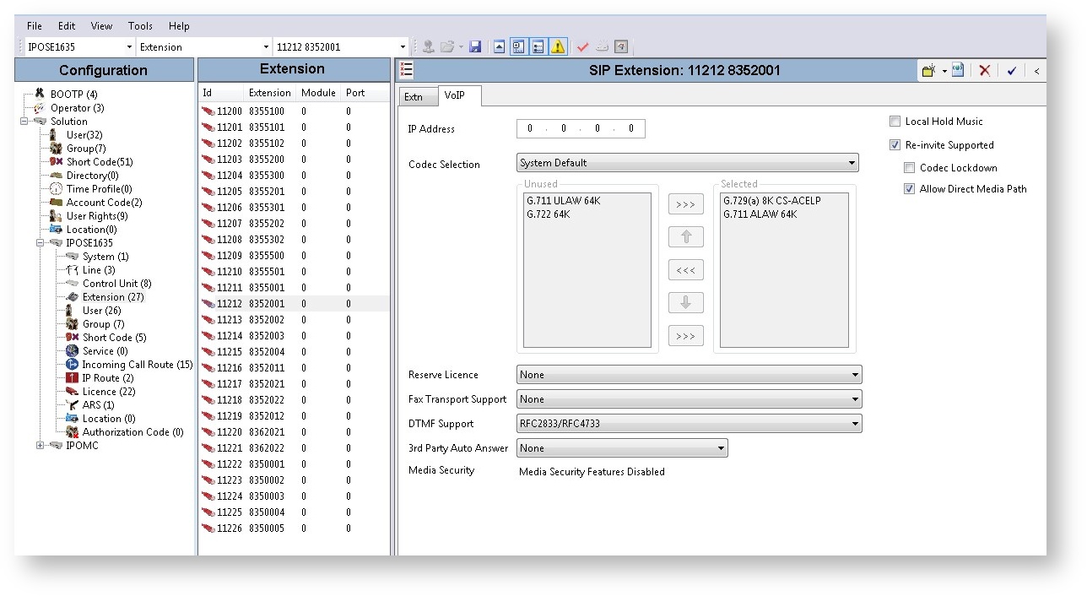Image resolution: width=1087 pixels, height=596 pixels.
Task: Click the down arrow move codec button
Action: (x=685, y=303)
